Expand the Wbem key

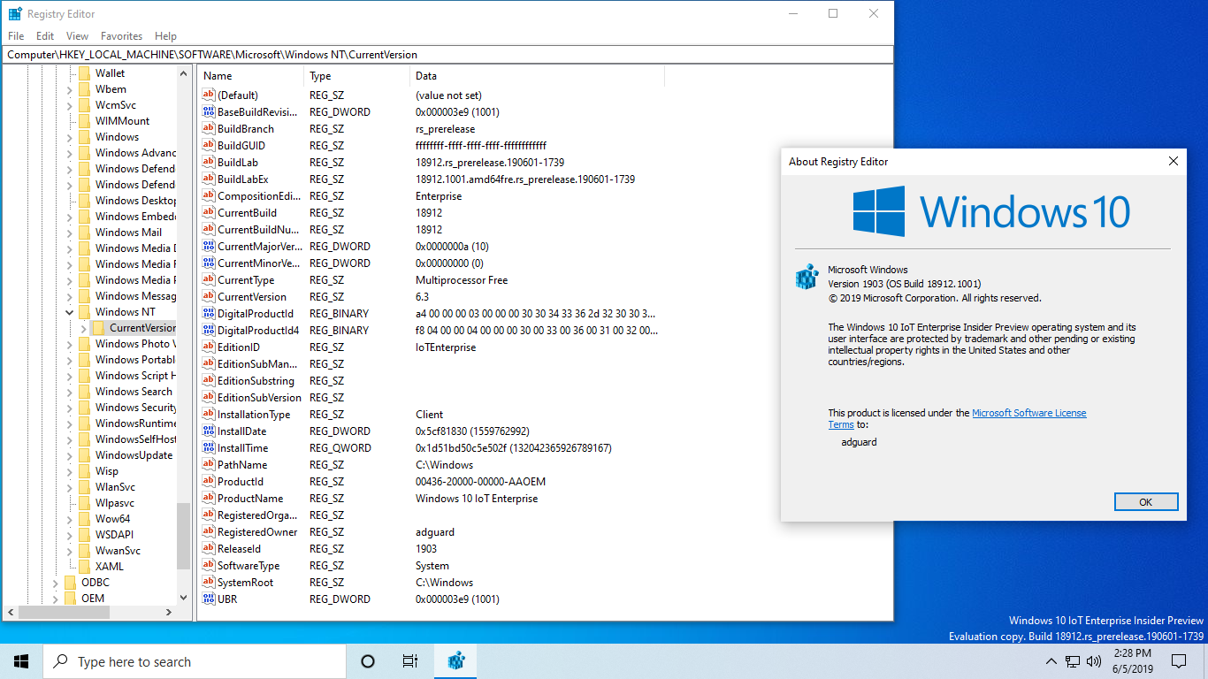[70, 89]
